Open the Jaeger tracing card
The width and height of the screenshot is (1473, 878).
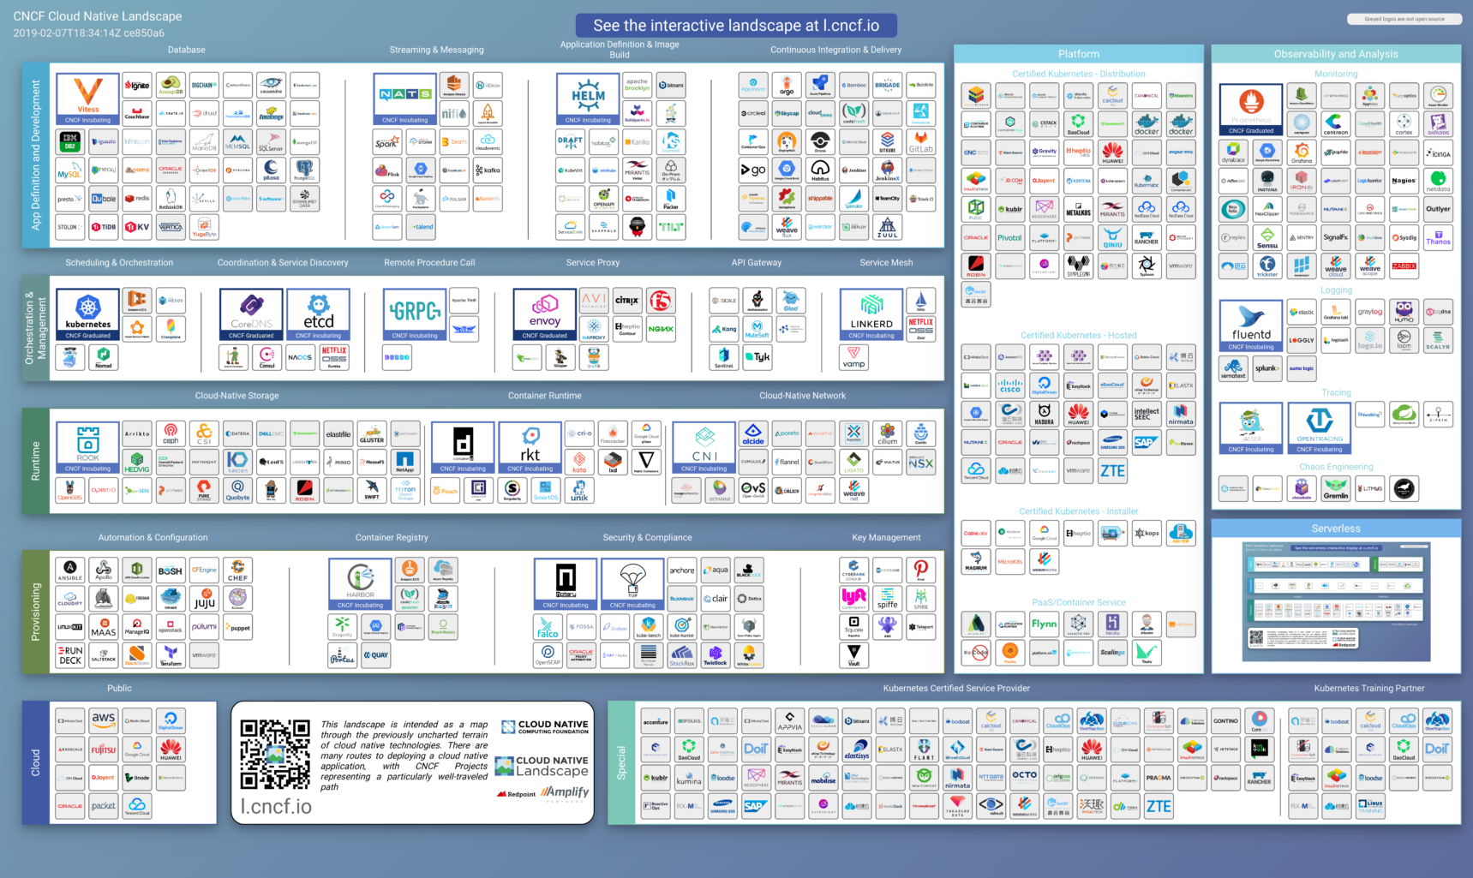(1251, 427)
